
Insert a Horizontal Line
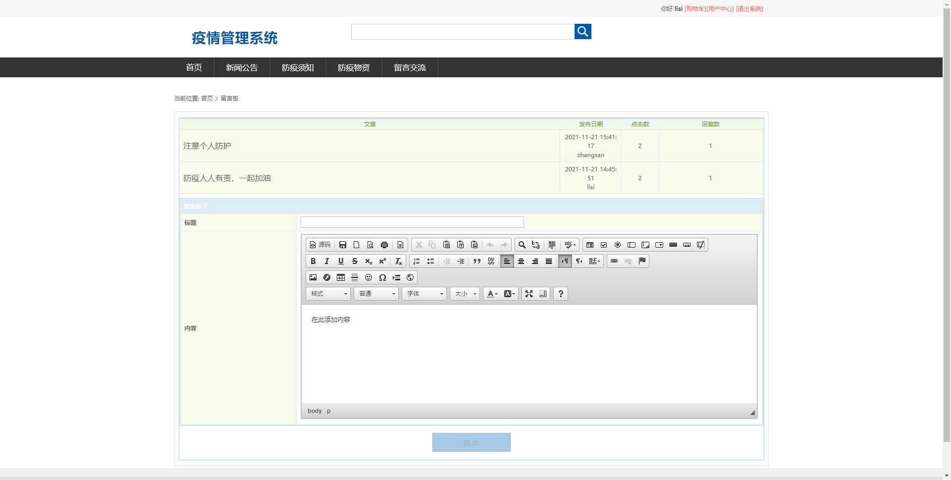355,277
